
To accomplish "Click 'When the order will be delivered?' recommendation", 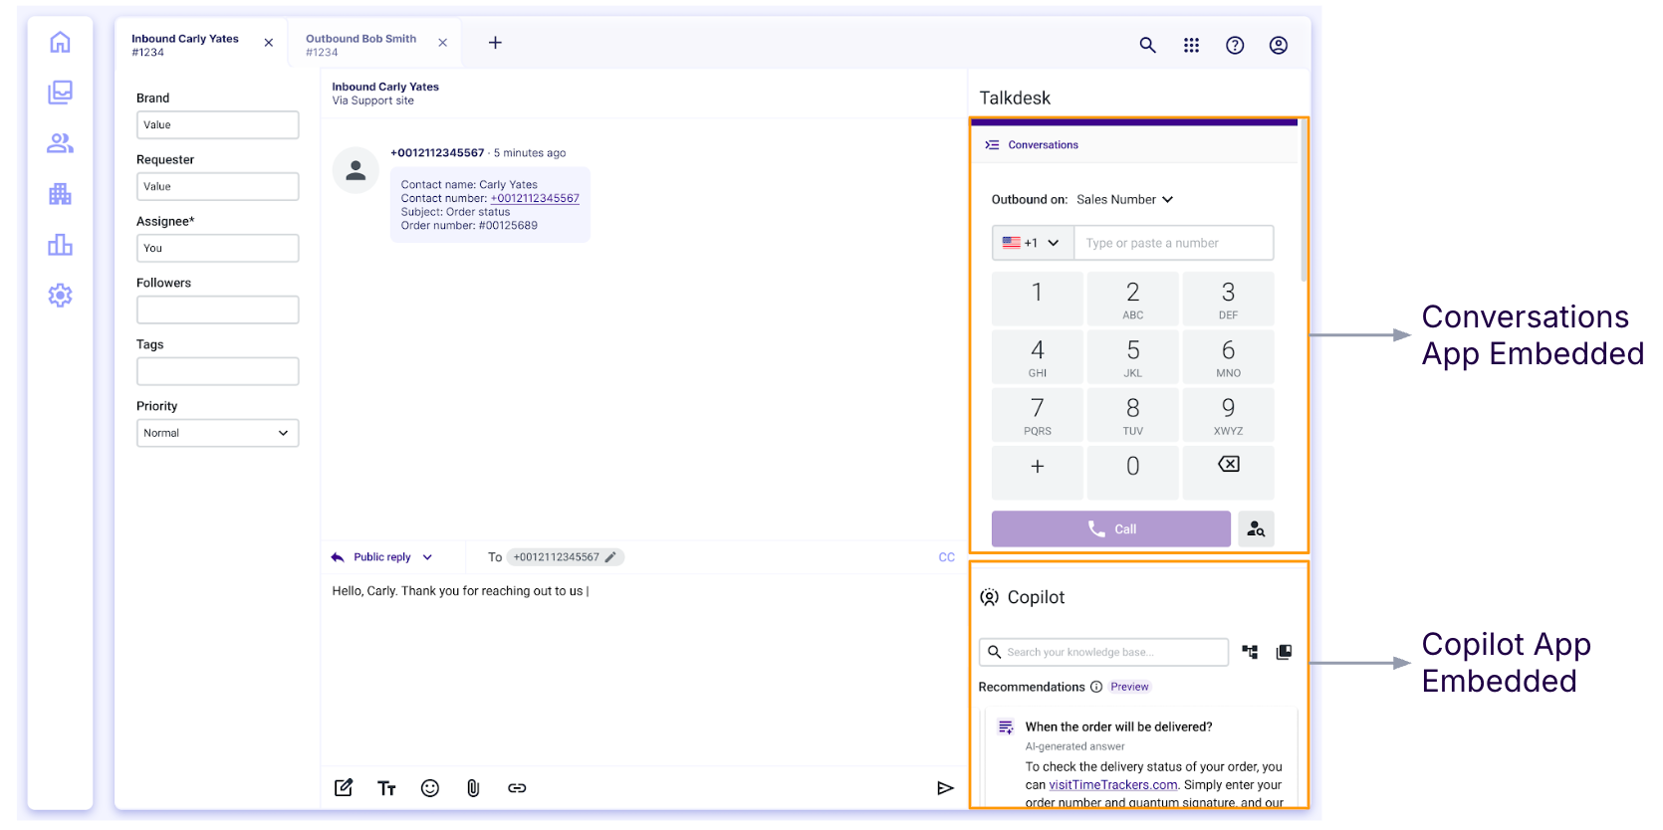I will (1118, 727).
